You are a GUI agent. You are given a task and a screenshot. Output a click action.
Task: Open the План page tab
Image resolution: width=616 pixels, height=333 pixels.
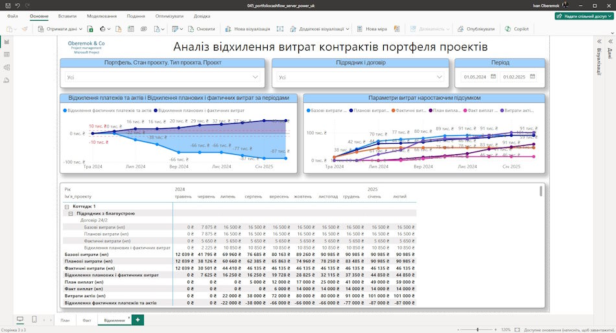(x=65, y=321)
